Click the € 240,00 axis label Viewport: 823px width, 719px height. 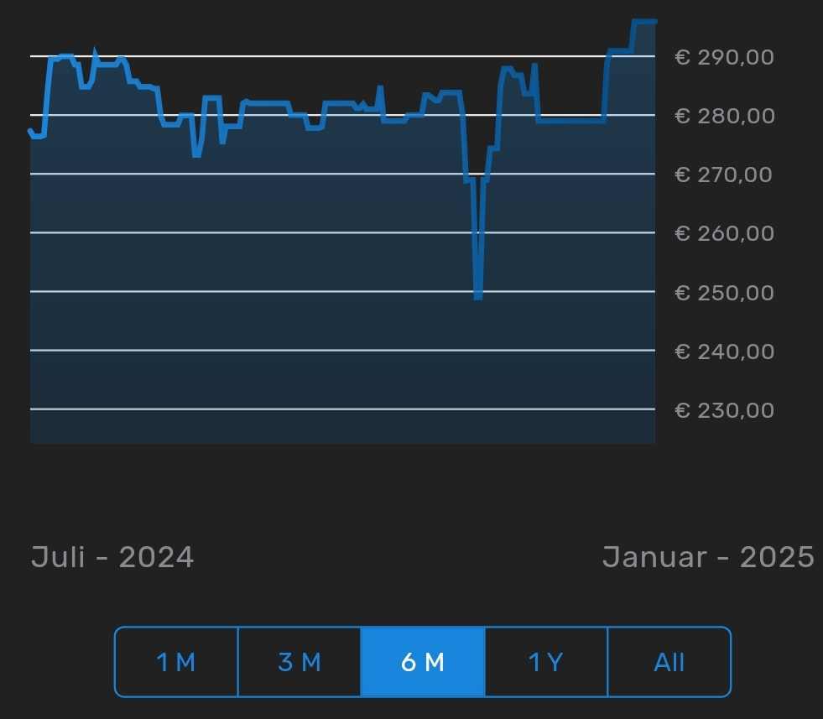[724, 351]
